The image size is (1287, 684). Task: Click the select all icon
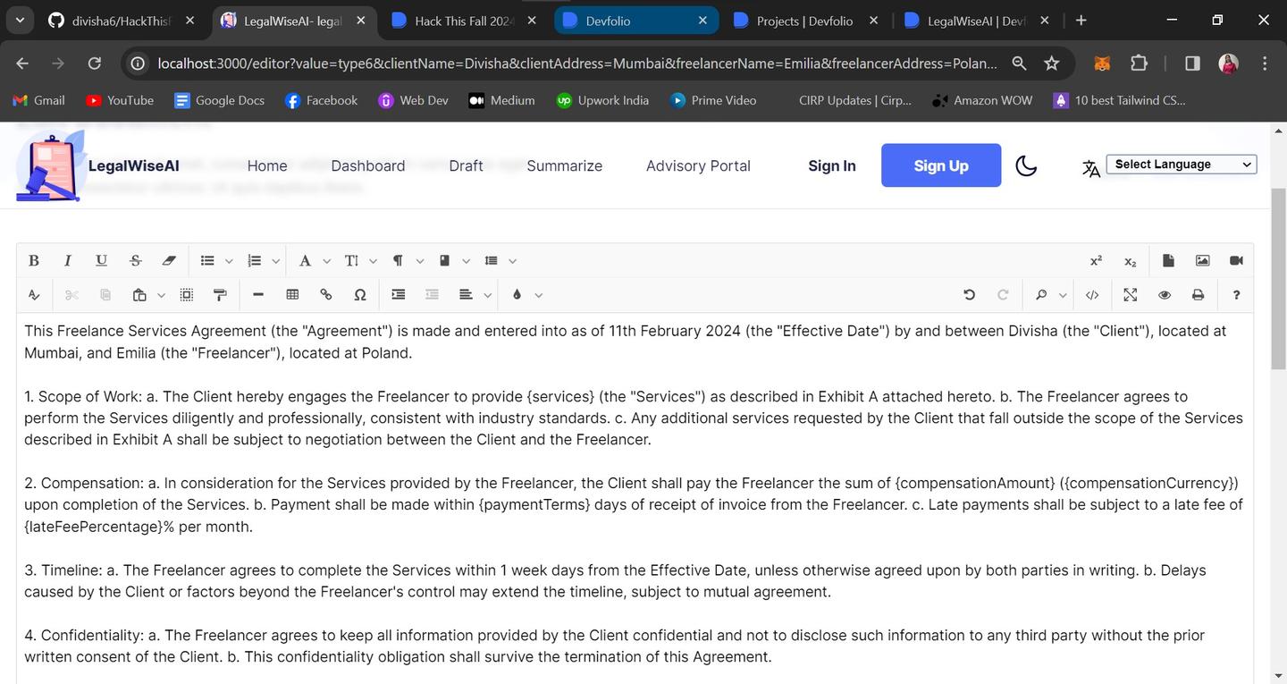click(186, 294)
